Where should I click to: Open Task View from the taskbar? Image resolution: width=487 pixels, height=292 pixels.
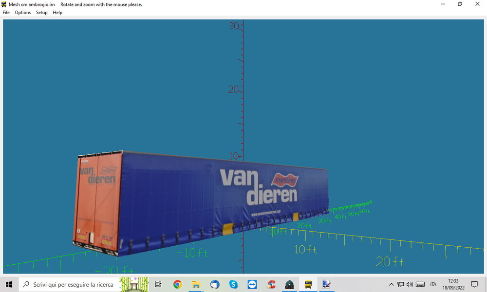click(x=158, y=284)
